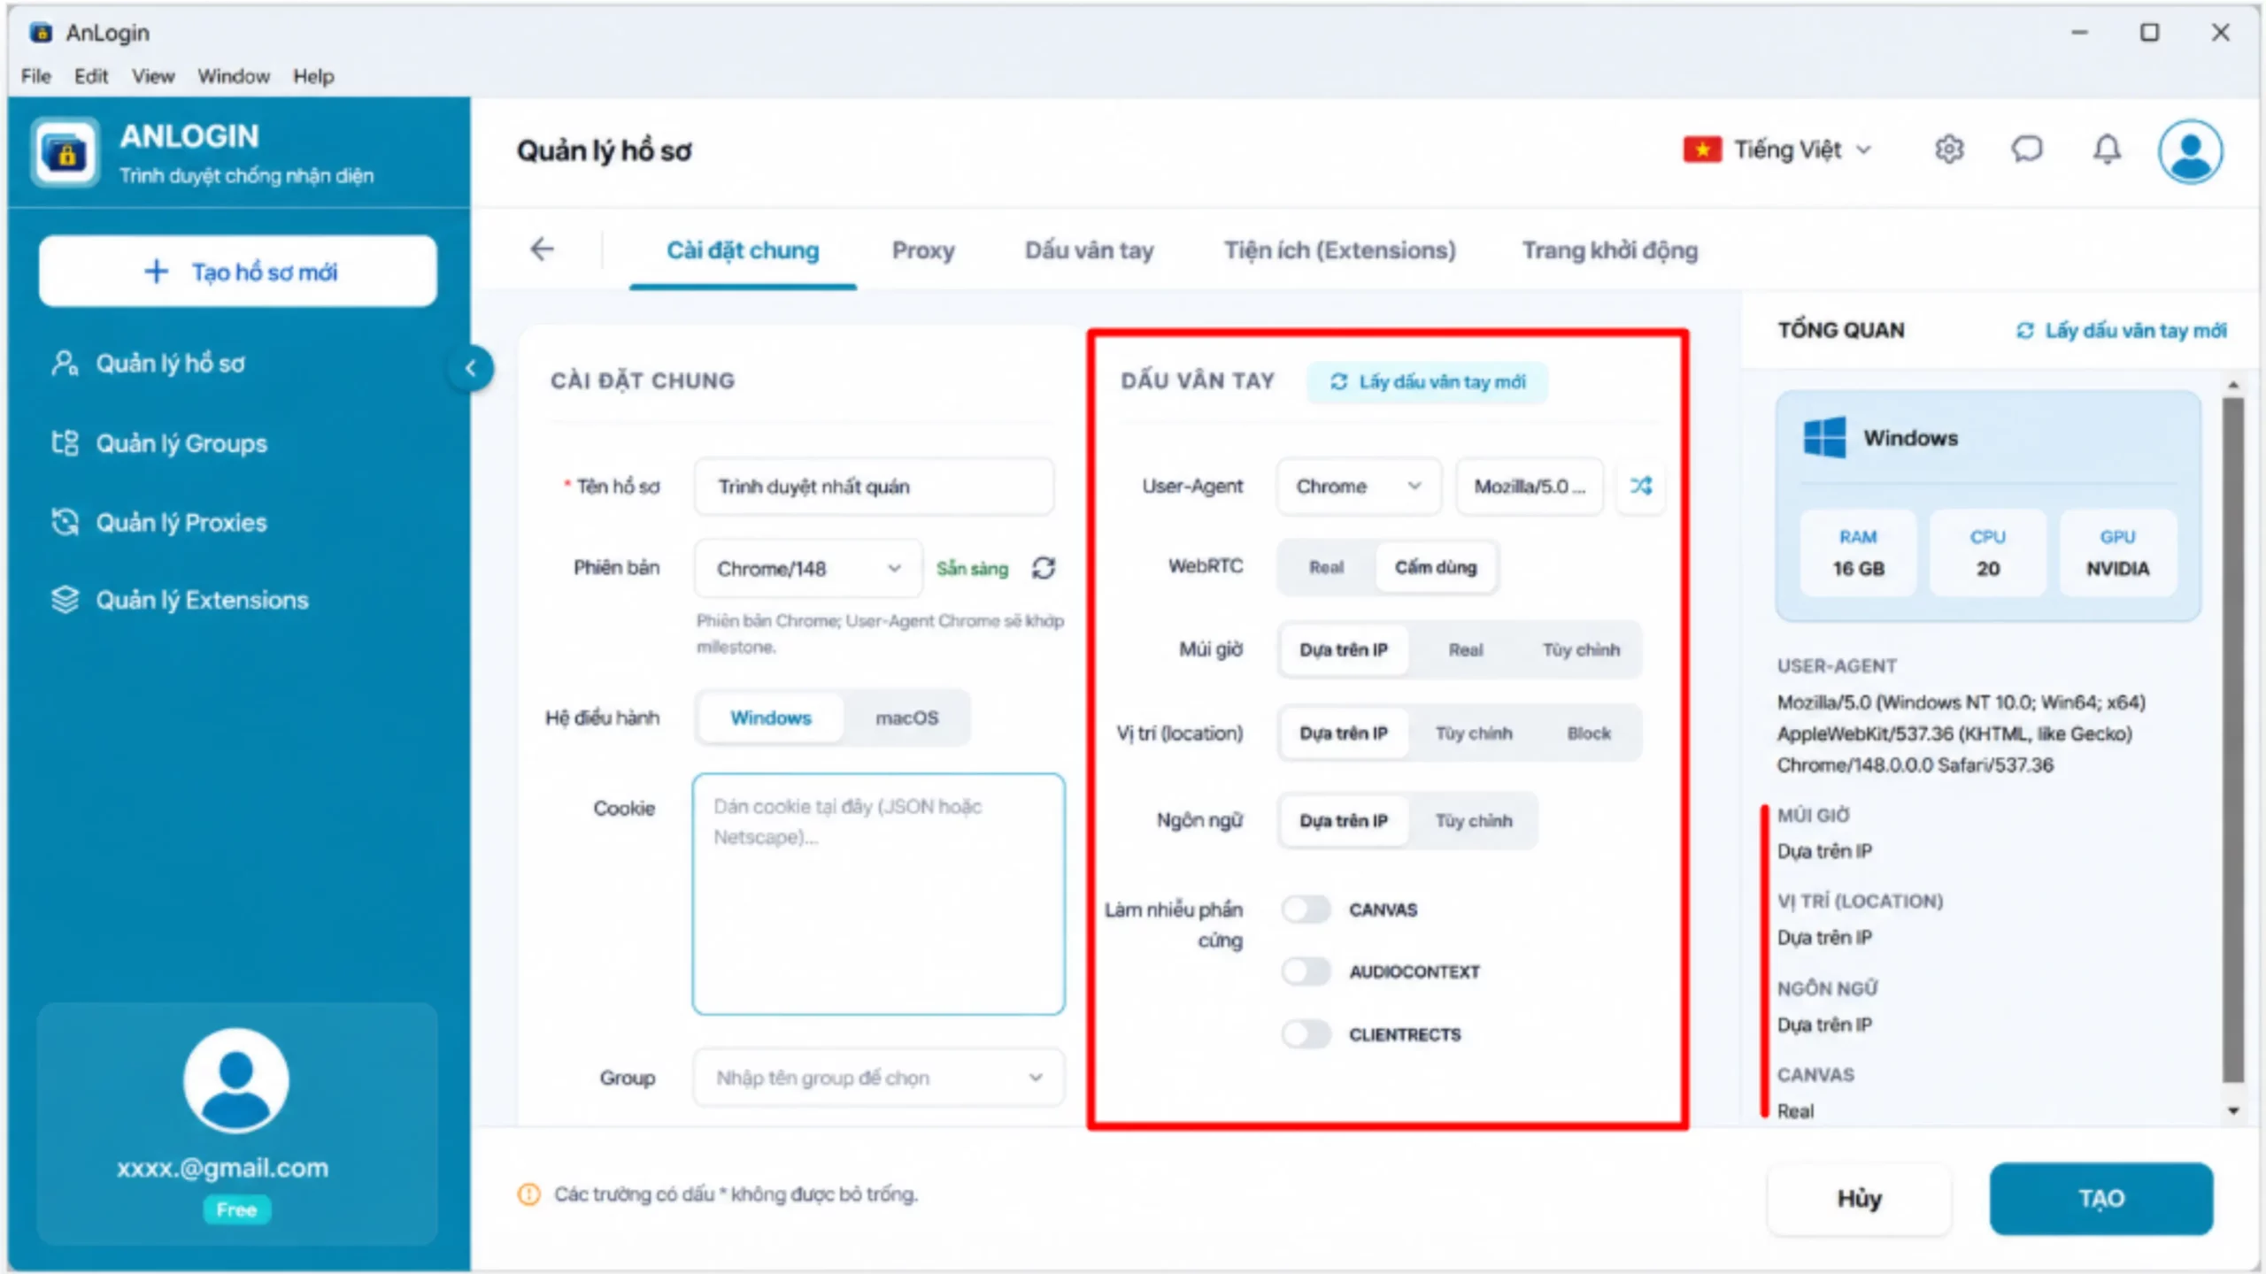Set Múi giờ to Tùy chỉnh

pos(1581,649)
